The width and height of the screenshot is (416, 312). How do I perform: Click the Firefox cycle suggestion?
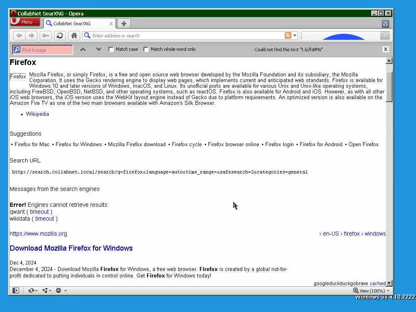(187, 144)
